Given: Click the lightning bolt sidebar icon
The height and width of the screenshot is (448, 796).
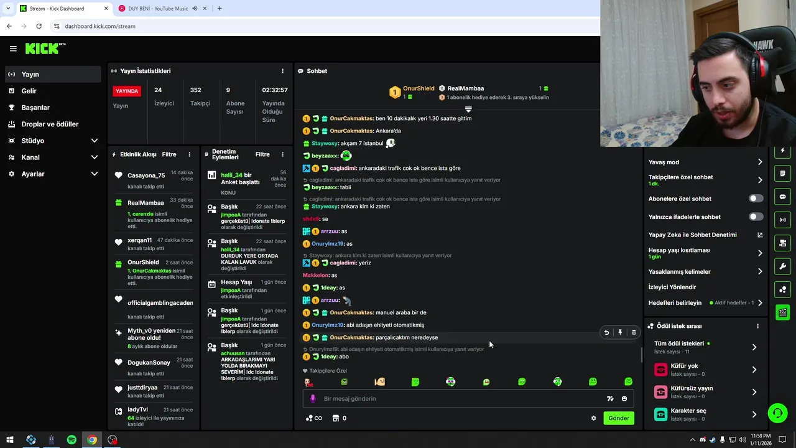Looking at the screenshot, I should click(x=782, y=151).
